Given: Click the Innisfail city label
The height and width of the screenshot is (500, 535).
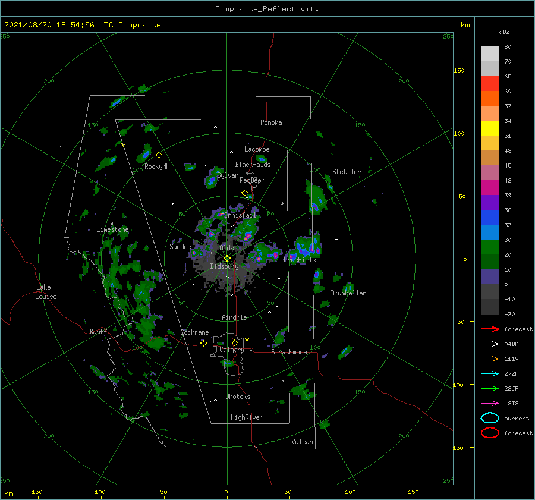Looking at the screenshot, I should point(240,215).
